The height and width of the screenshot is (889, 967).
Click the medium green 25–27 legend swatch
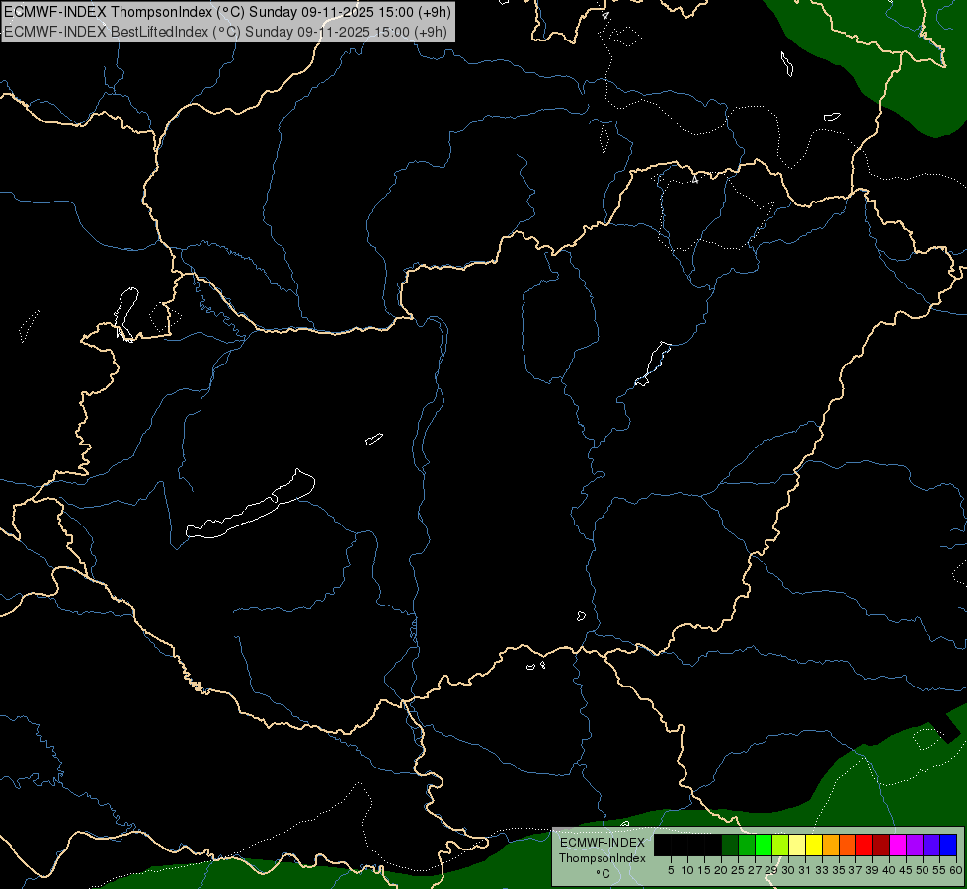pyautogui.click(x=747, y=845)
